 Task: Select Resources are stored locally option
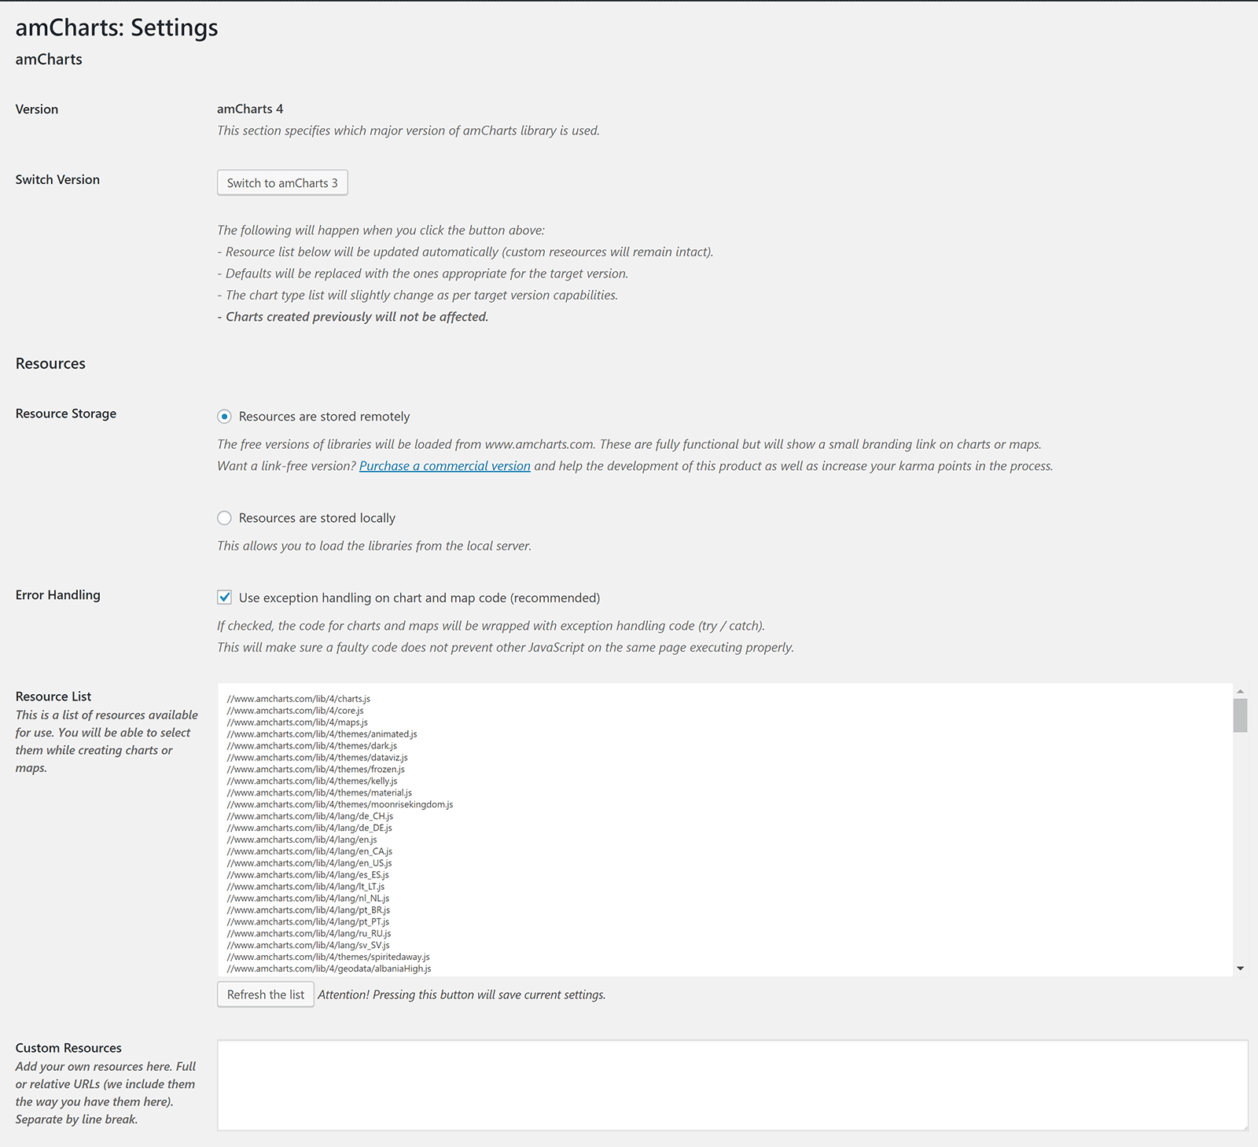tap(224, 518)
